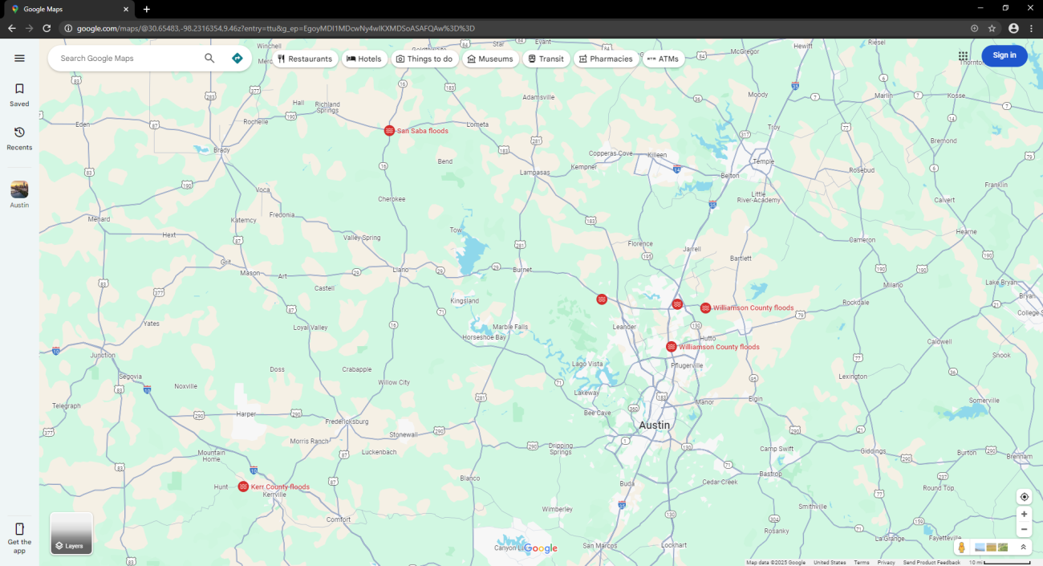Screen dimensions: 1043x566
Task: Click the United States region link
Action: pos(830,563)
